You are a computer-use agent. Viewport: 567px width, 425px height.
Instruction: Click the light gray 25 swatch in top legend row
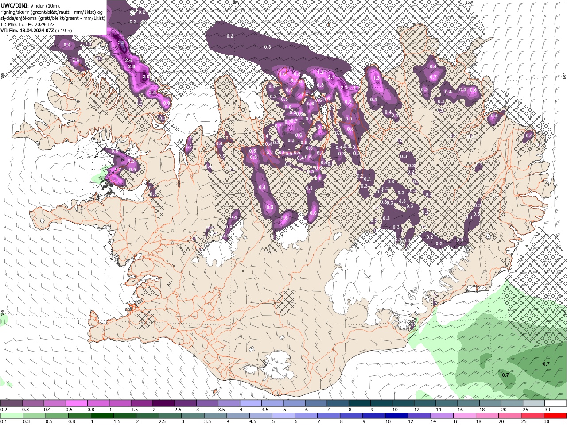tap(534, 403)
